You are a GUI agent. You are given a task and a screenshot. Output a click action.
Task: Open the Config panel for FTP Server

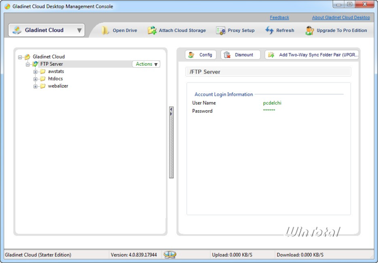click(x=200, y=54)
